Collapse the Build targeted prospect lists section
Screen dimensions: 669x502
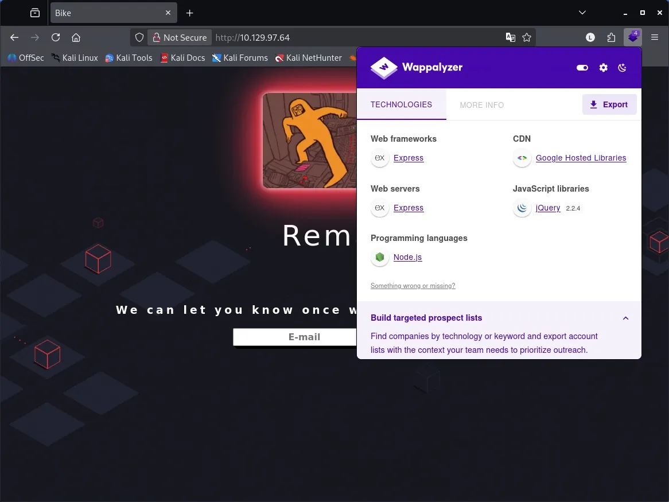click(625, 318)
